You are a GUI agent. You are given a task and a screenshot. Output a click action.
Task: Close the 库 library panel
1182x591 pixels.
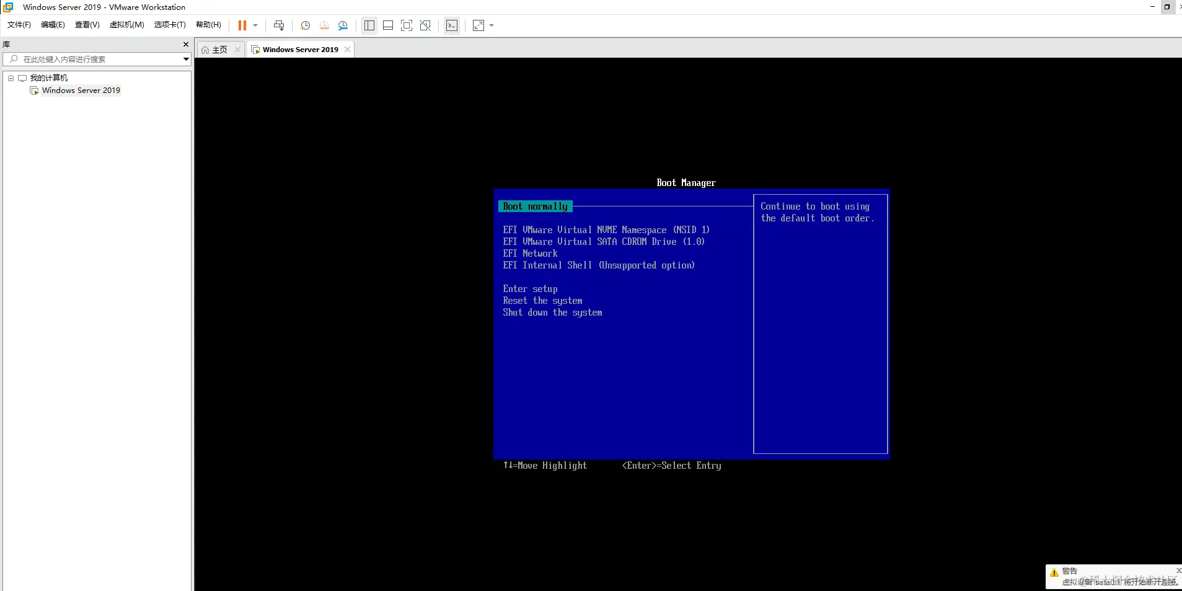coord(185,45)
